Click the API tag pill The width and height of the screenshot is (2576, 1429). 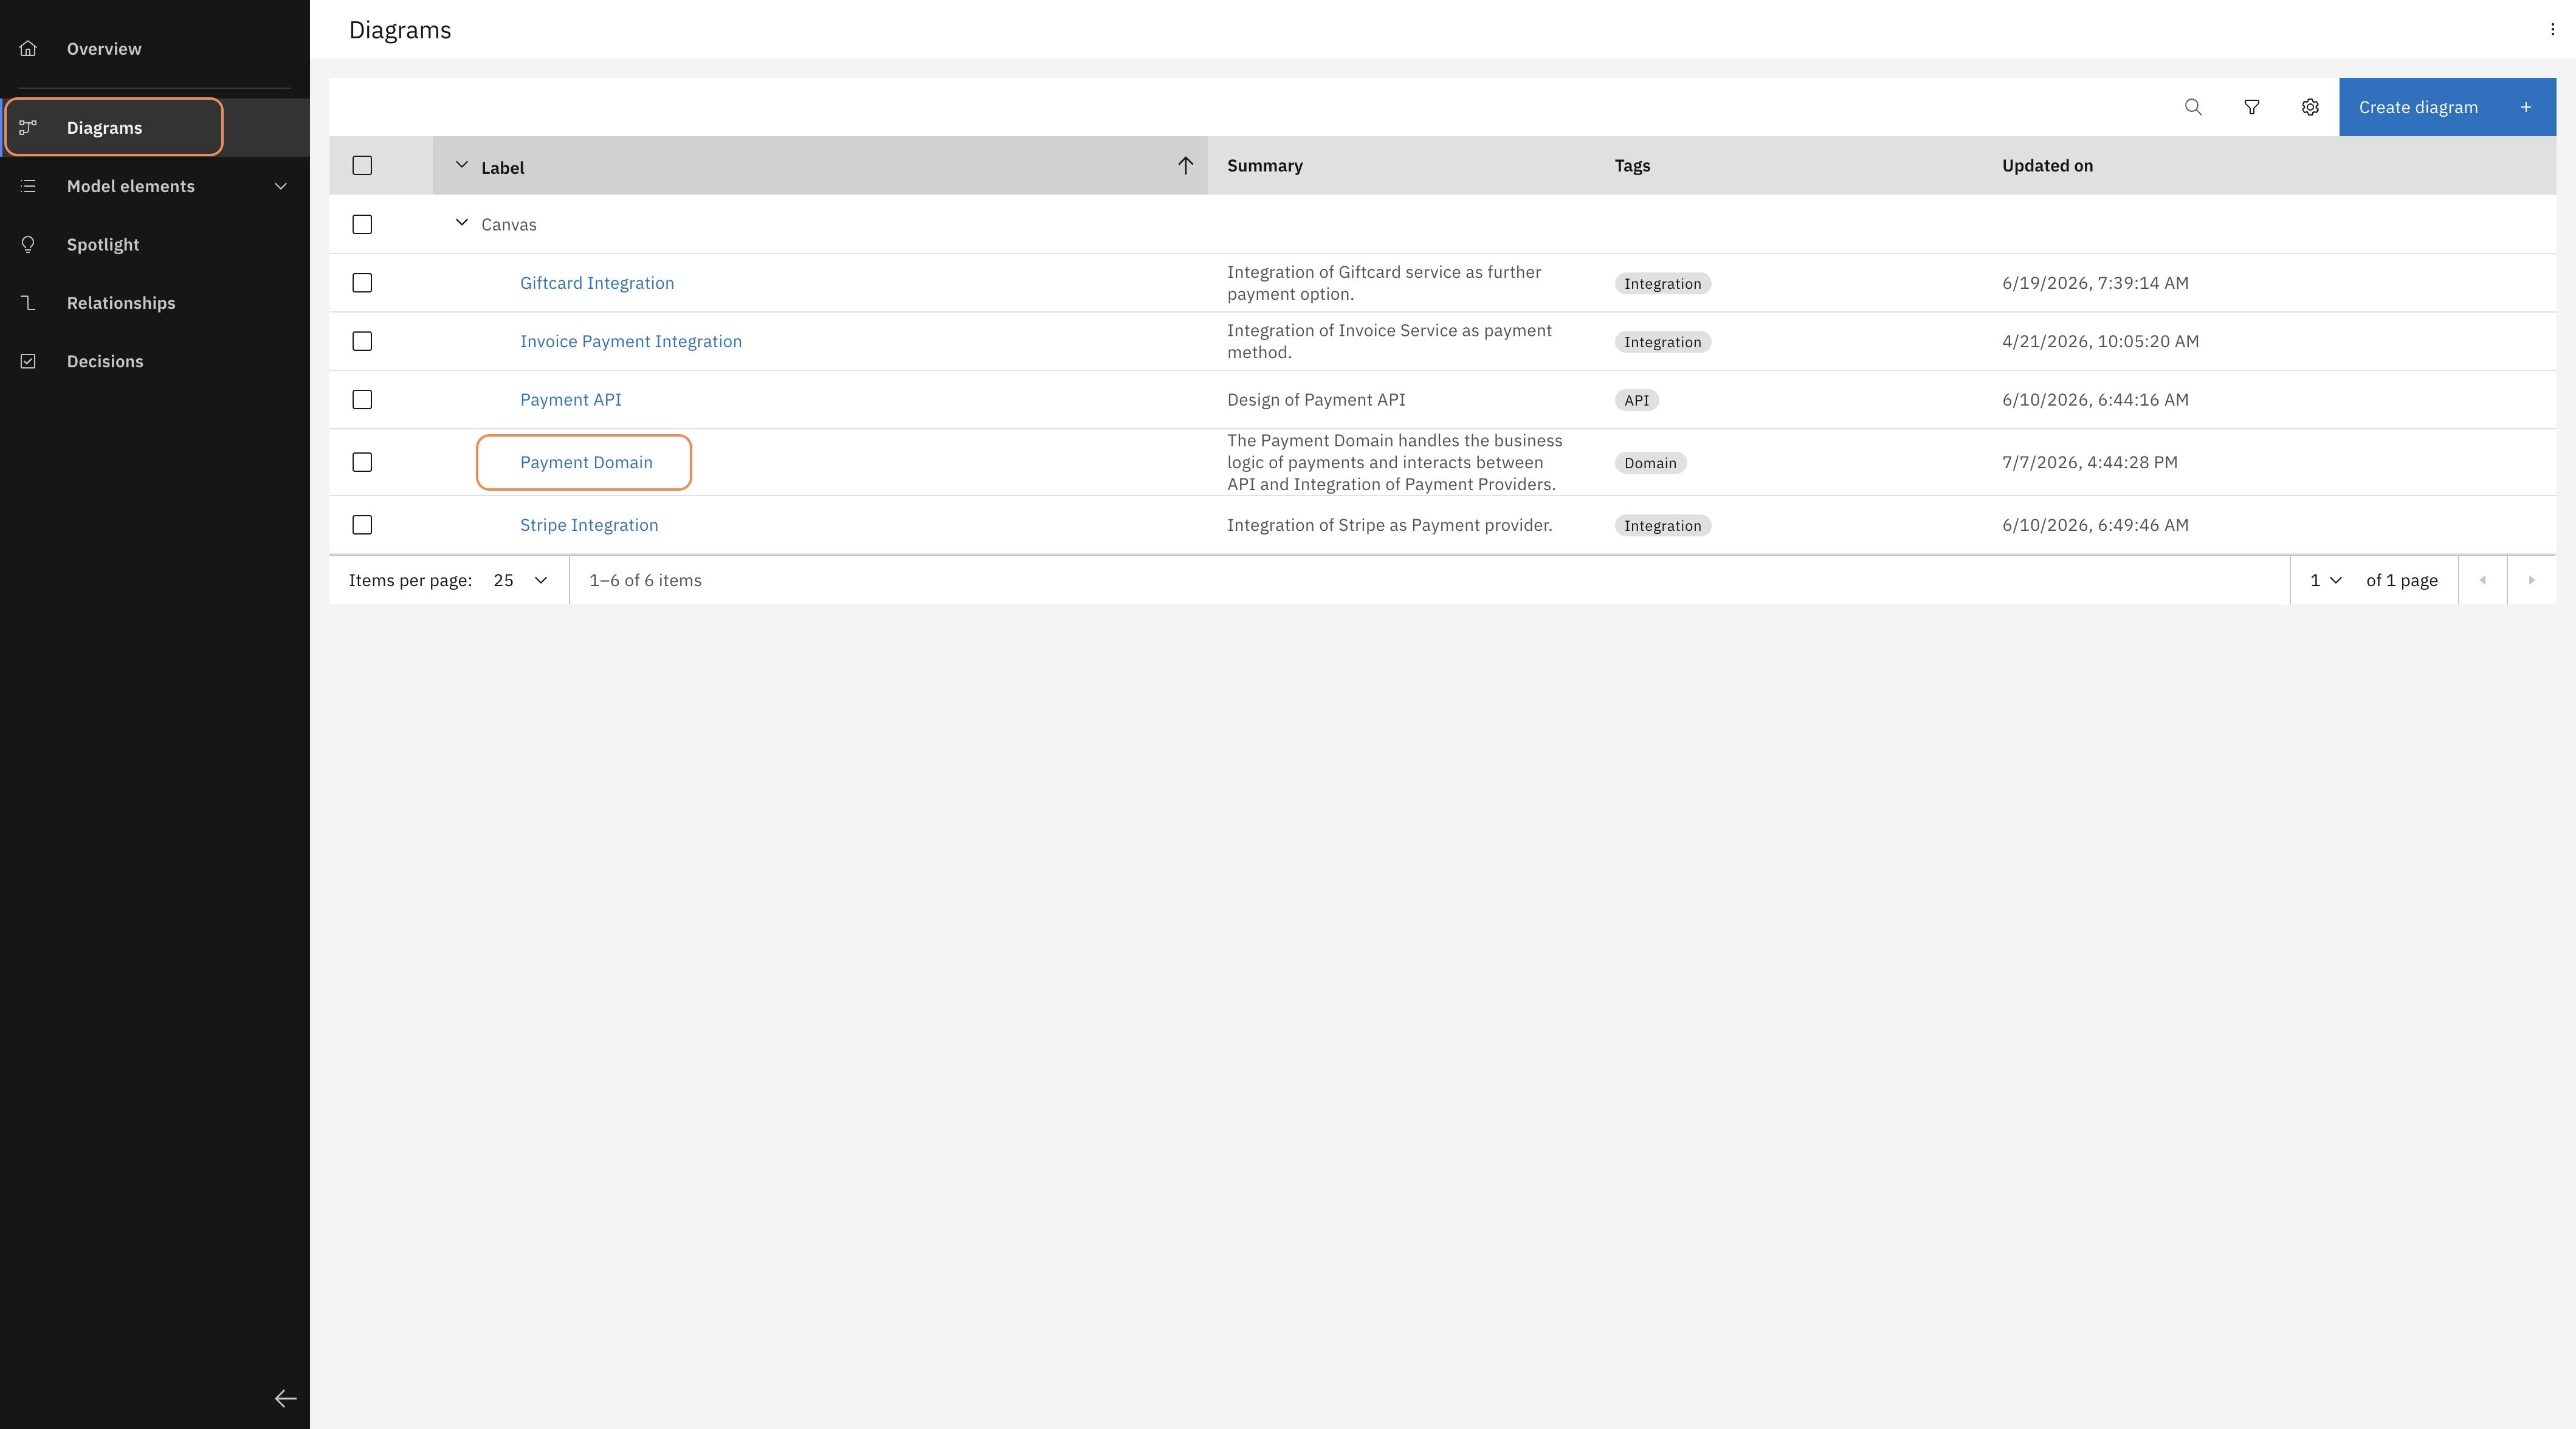click(1636, 400)
